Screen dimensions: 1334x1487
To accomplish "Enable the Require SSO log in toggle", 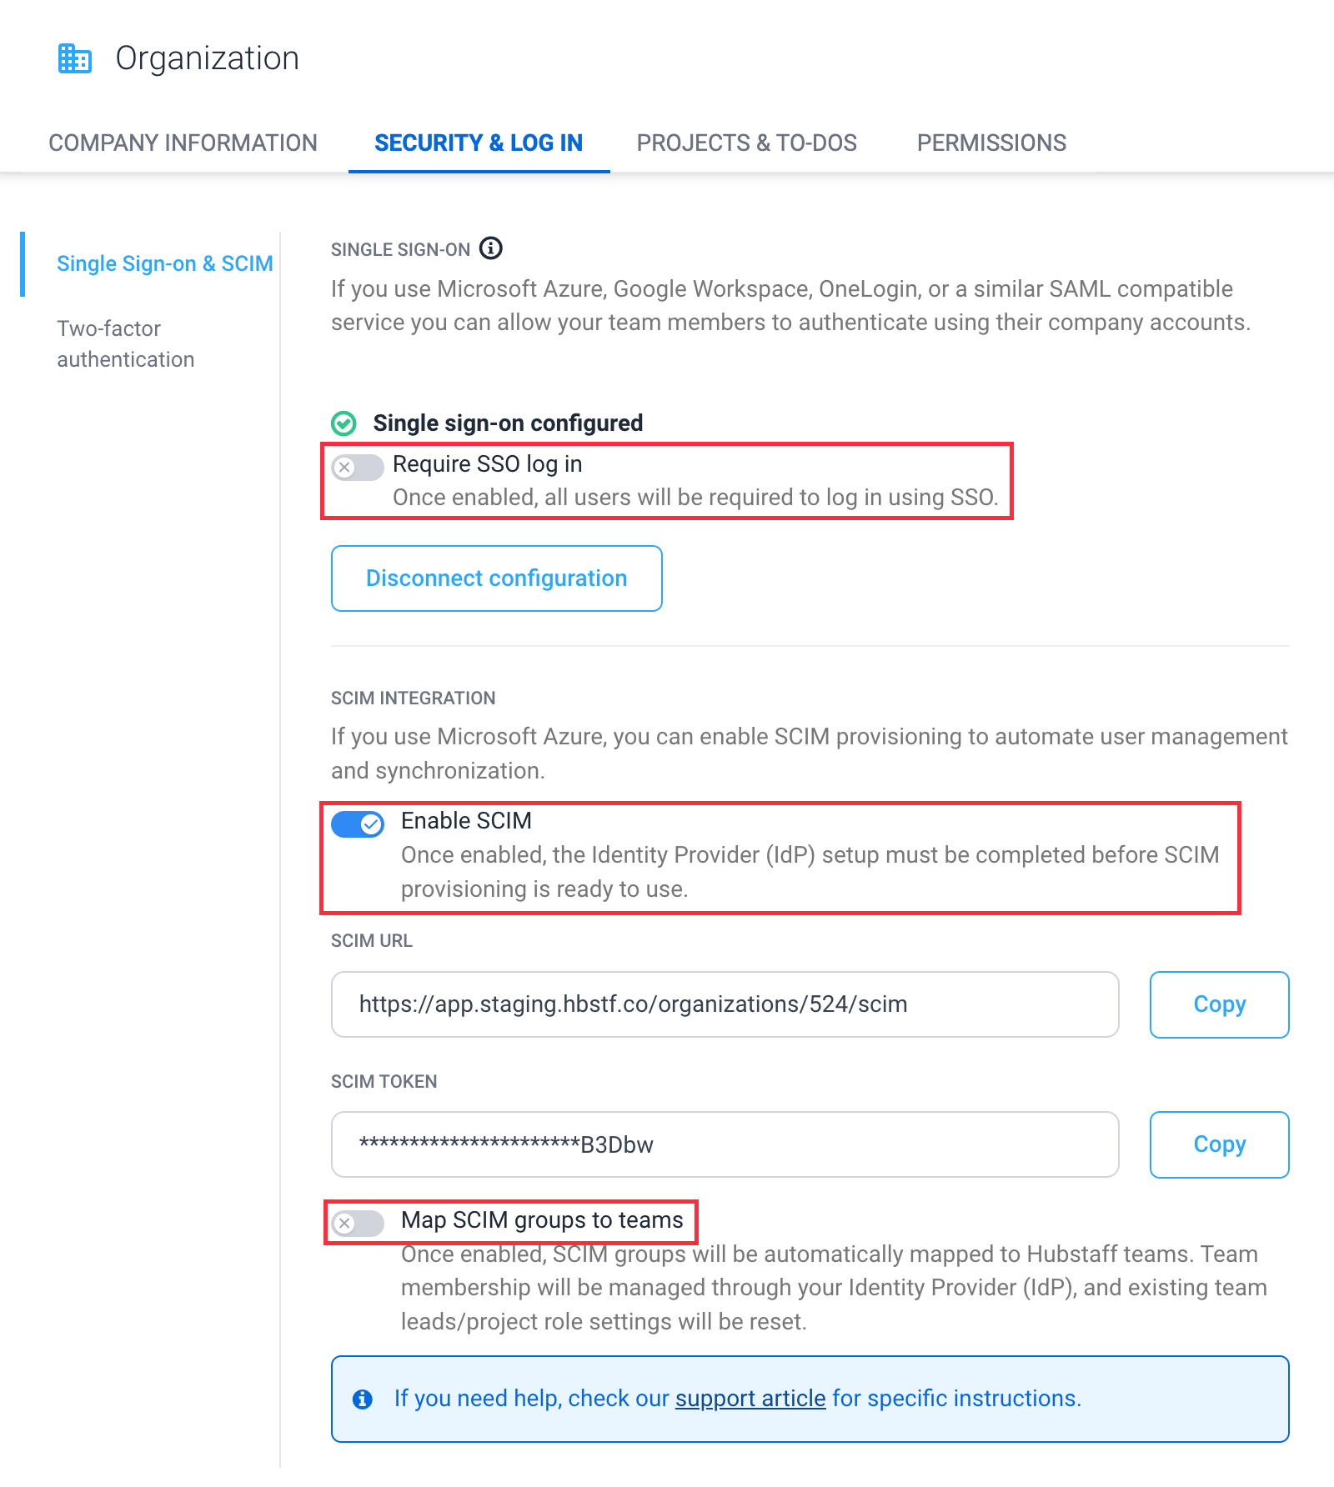I will tap(358, 468).
